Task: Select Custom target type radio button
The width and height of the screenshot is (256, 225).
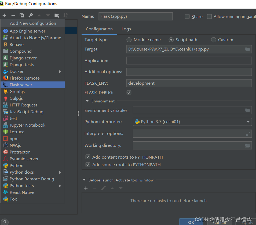Action: click(214, 40)
